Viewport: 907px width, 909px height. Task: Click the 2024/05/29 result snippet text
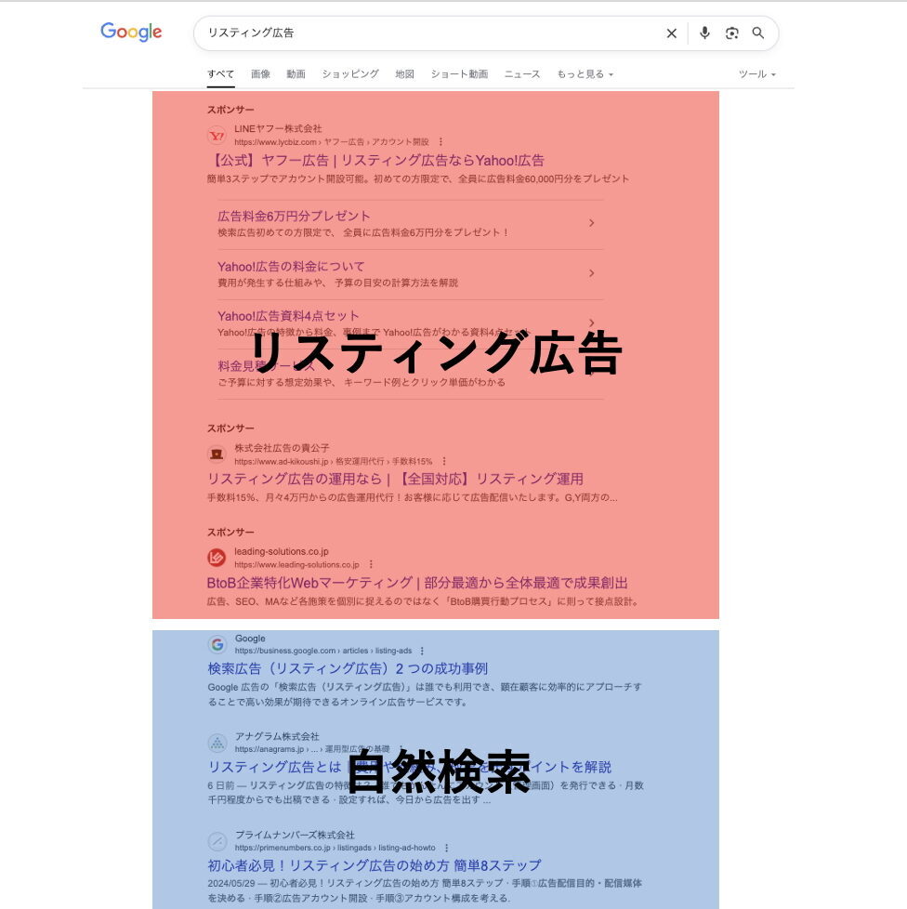click(x=425, y=890)
